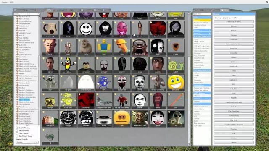Open the Weapon Override dropdown
269x151 pixels.
tap(27, 142)
